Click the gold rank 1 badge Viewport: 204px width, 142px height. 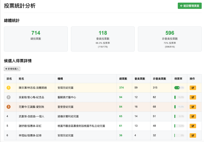click(9, 88)
